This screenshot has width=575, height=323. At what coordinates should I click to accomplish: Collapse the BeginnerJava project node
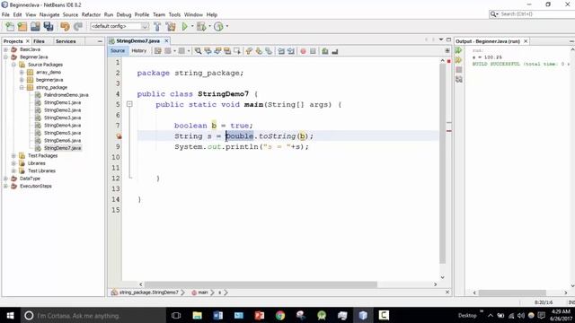click(5, 57)
